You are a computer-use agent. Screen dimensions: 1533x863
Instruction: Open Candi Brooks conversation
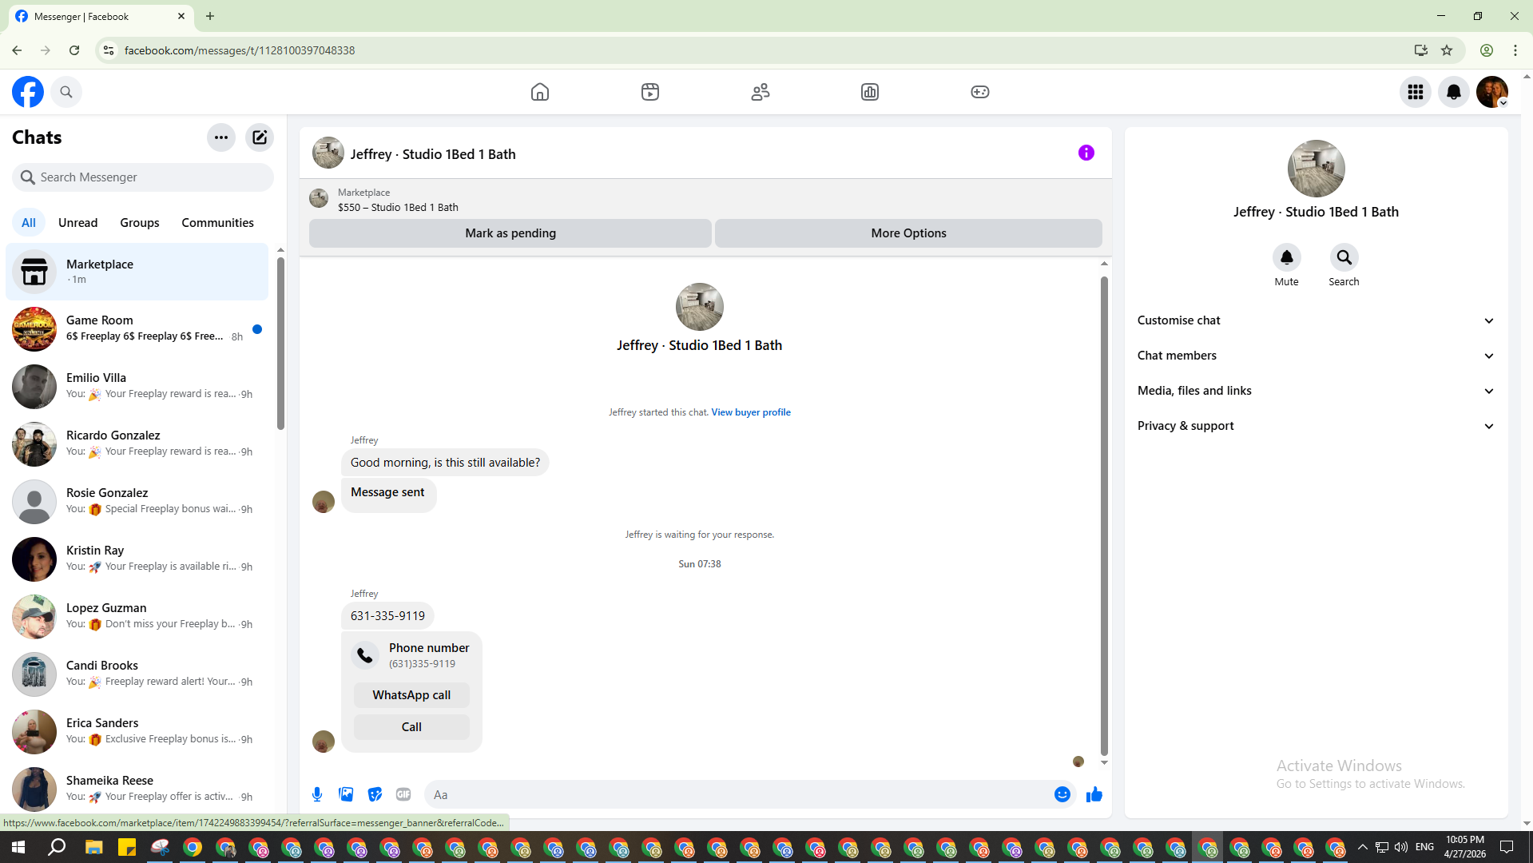click(137, 674)
